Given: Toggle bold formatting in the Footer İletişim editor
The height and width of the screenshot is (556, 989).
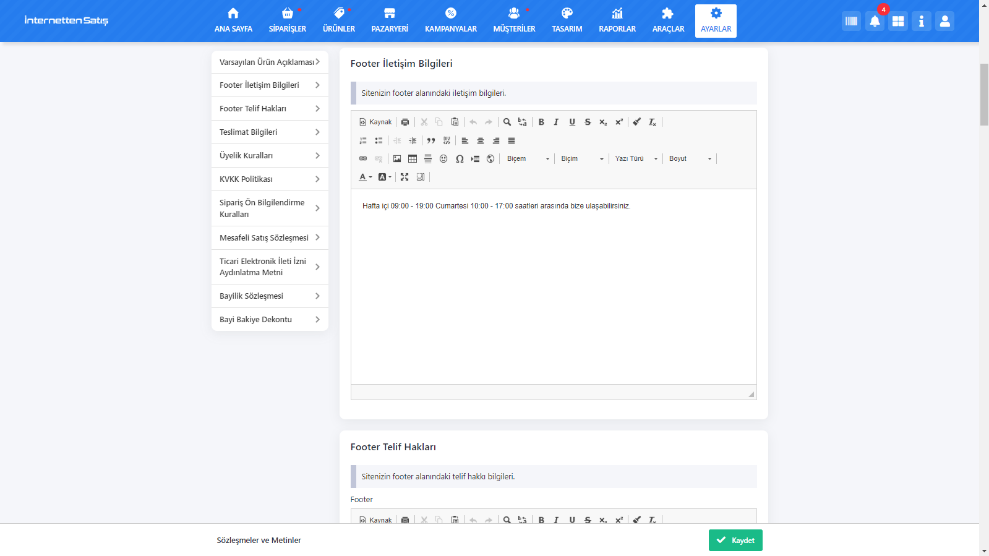Looking at the screenshot, I should [x=541, y=122].
